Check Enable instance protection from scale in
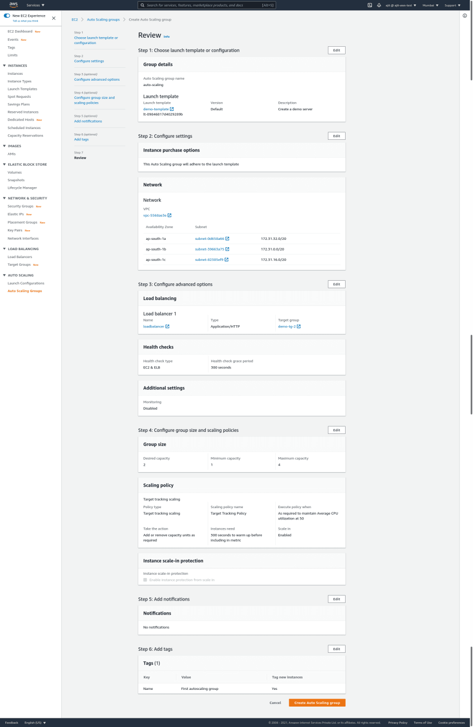Image resolution: width=473 pixels, height=727 pixels. 145,580
